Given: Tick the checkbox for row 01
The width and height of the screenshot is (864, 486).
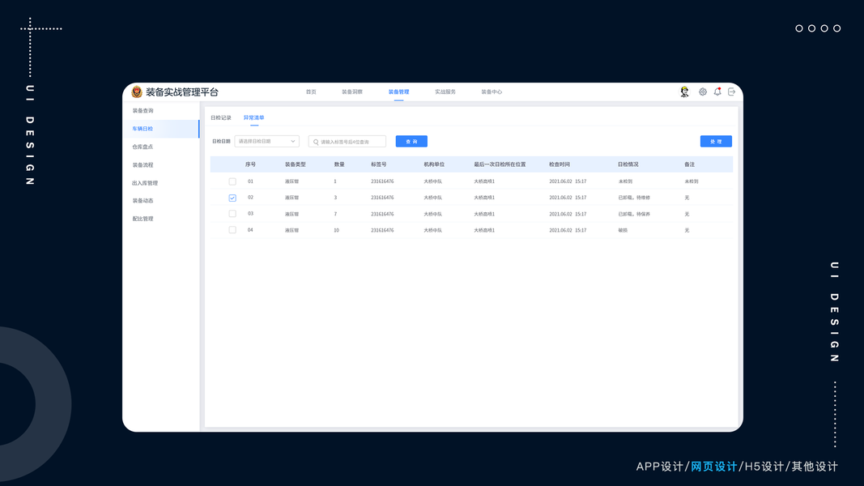Looking at the screenshot, I should coord(232,181).
